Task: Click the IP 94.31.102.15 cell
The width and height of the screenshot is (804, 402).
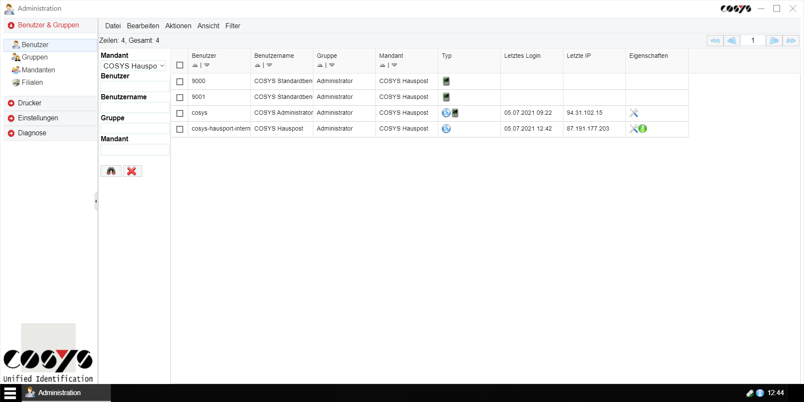Action: [594, 113]
